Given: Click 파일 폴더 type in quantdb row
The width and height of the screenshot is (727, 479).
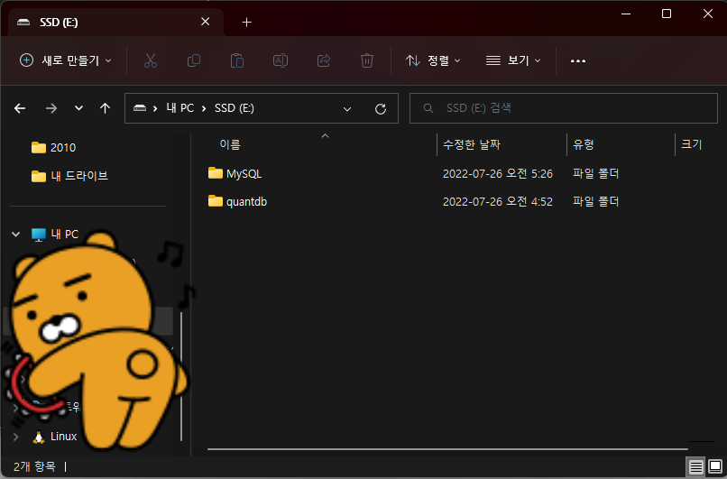Looking at the screenshot, I should (596, 201).
